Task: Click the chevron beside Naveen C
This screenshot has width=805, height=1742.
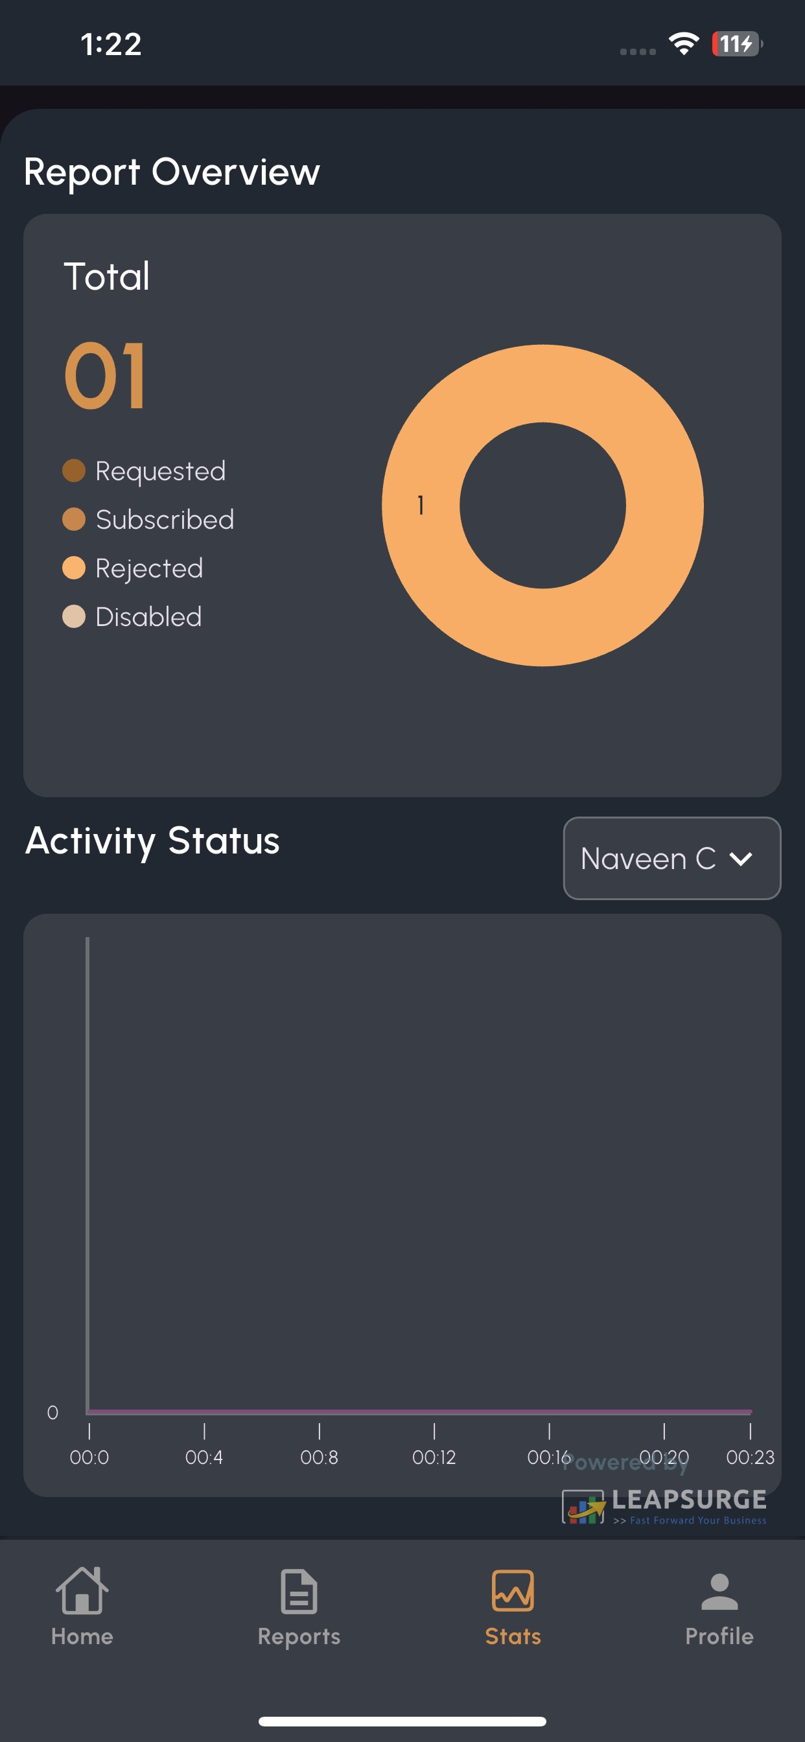Action: [741, 859]
